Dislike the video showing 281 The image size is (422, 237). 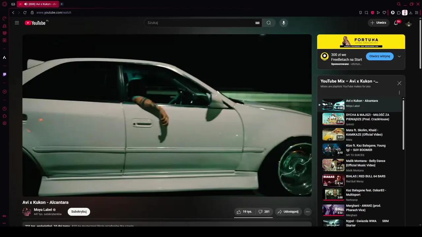264,212
